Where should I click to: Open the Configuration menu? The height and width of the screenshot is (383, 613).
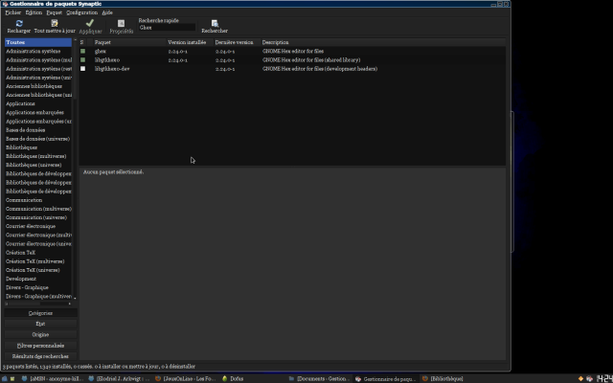[80, 12]
